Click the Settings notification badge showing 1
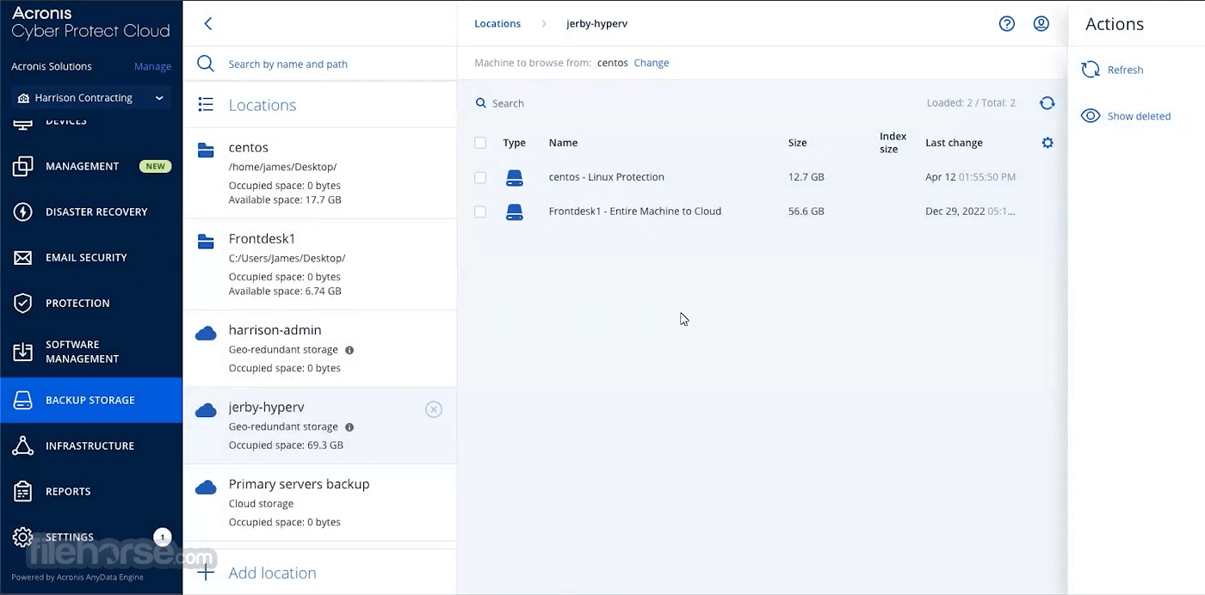 coord(162,537)
